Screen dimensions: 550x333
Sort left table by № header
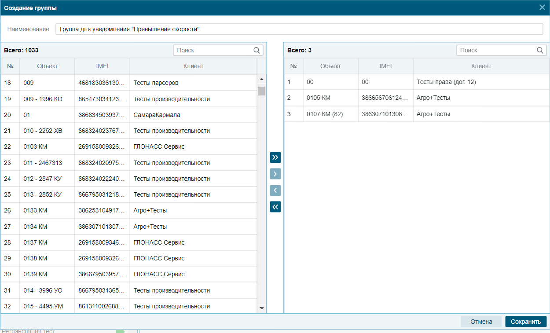click(x=11, y=66)
